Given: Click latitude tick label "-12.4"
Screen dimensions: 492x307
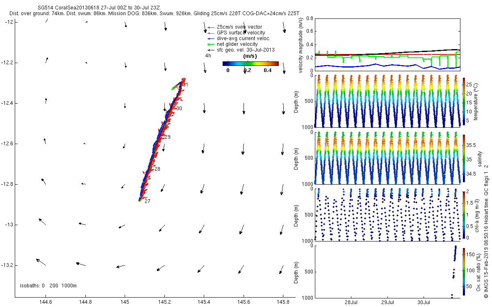Looking at the screenshot, I should (8, 103).
